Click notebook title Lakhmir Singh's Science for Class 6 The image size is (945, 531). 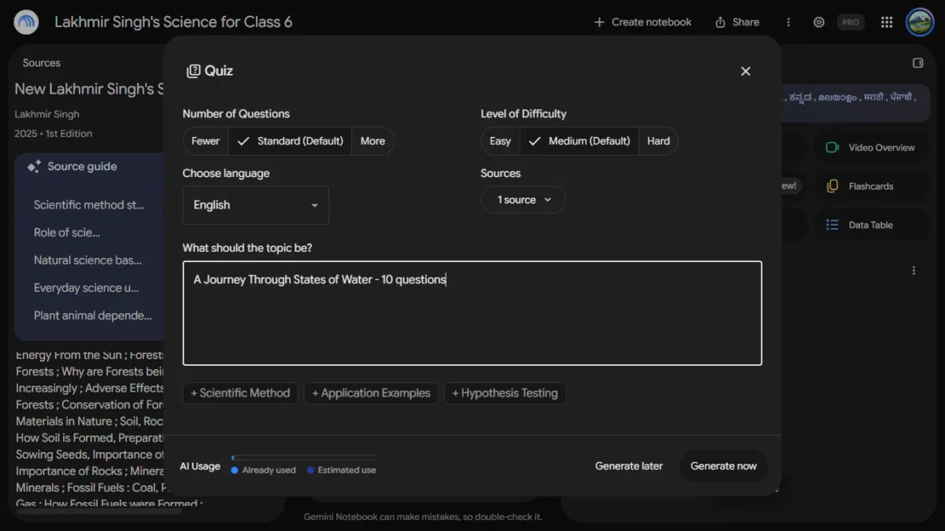[173, 22]
